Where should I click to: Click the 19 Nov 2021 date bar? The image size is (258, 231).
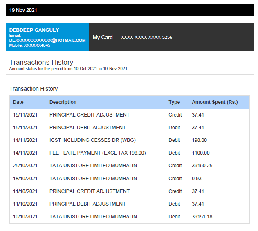[x=23, y=10]
